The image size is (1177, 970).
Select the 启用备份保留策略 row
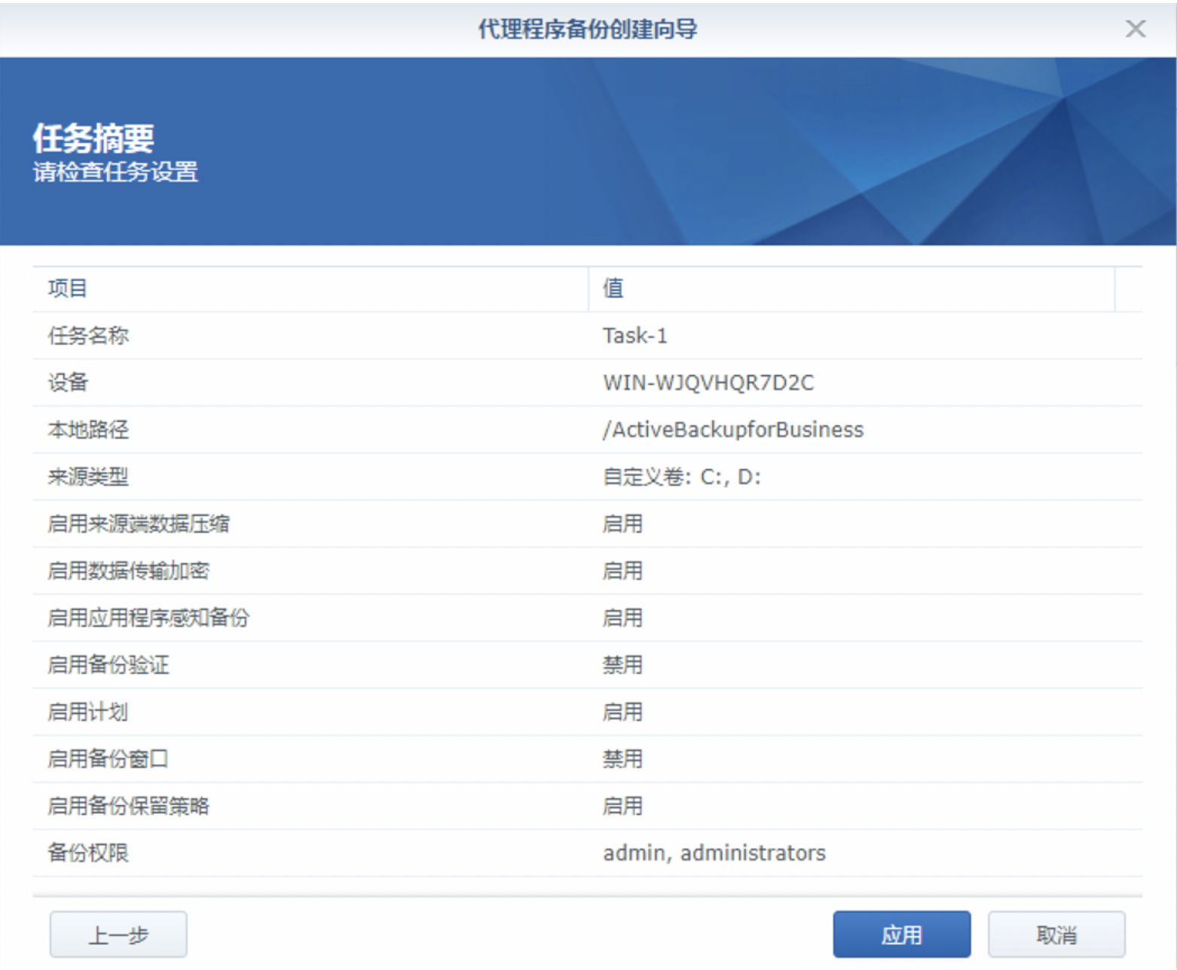301,806
